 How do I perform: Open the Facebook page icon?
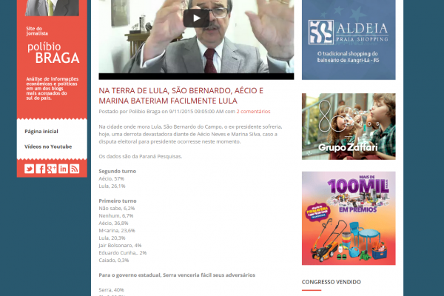(x=41, y=169)
